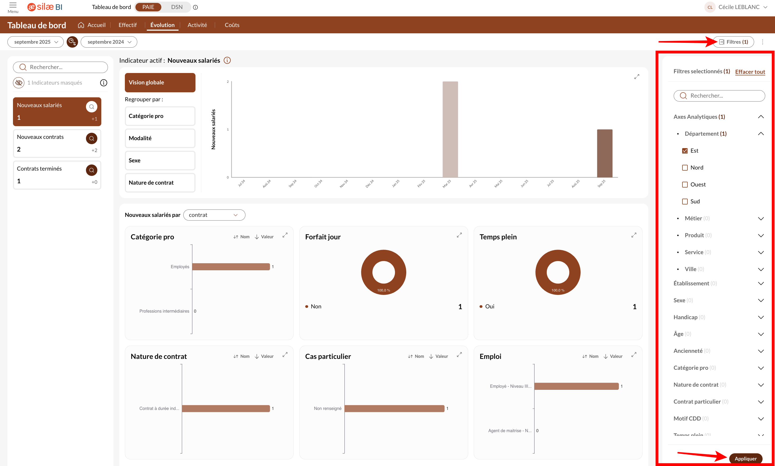Open the hamburger Menu icon
The width and height of the screenshot is (775, 466).
pyautogui.click(x=13, y=5)
